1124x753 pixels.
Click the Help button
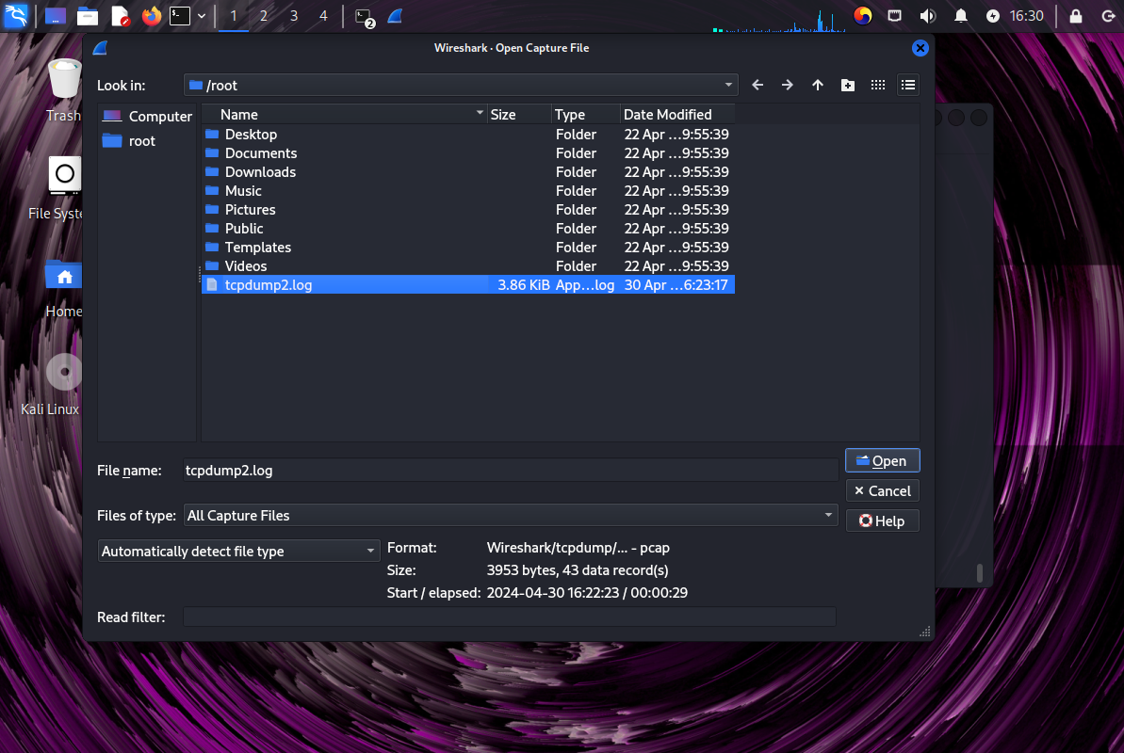[883, 521]
